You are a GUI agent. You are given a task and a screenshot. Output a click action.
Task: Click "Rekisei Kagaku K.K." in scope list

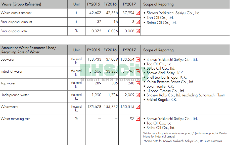[x=162, y=100]
